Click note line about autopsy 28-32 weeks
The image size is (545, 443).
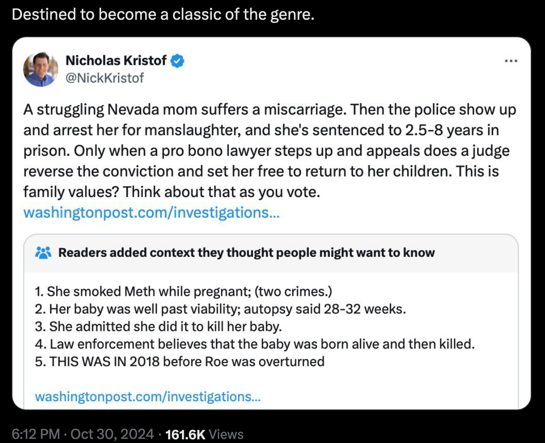[220, 309]
